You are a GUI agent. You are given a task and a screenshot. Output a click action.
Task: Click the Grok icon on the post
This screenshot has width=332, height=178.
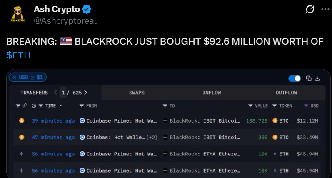(310, 9)
